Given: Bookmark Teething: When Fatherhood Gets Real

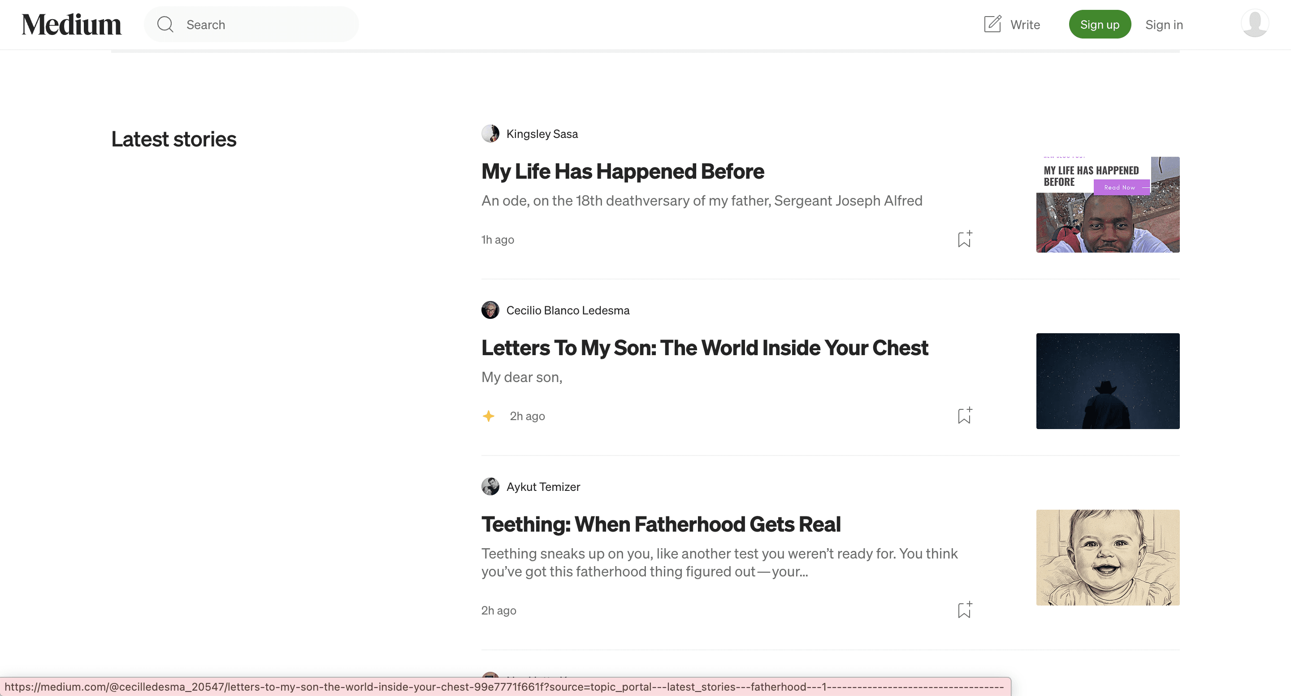Looking at the screenshot, I should click(x=964, y=610).
